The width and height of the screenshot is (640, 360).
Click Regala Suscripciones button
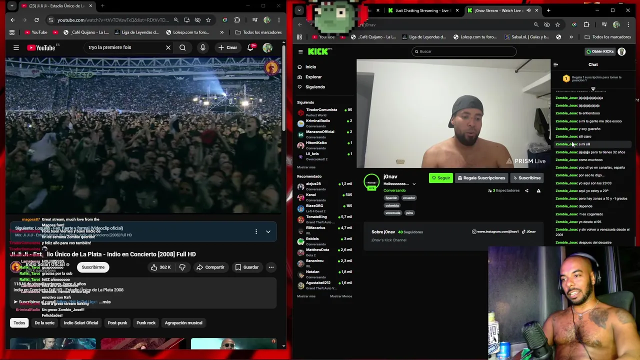(481, 178)
